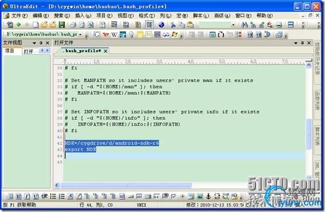The height and width of the screenshot is (212, 325).
Task: Click into the find text input box
Action: 215,25
